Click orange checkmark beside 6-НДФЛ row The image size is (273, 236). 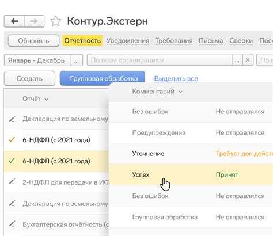(12, 139)
